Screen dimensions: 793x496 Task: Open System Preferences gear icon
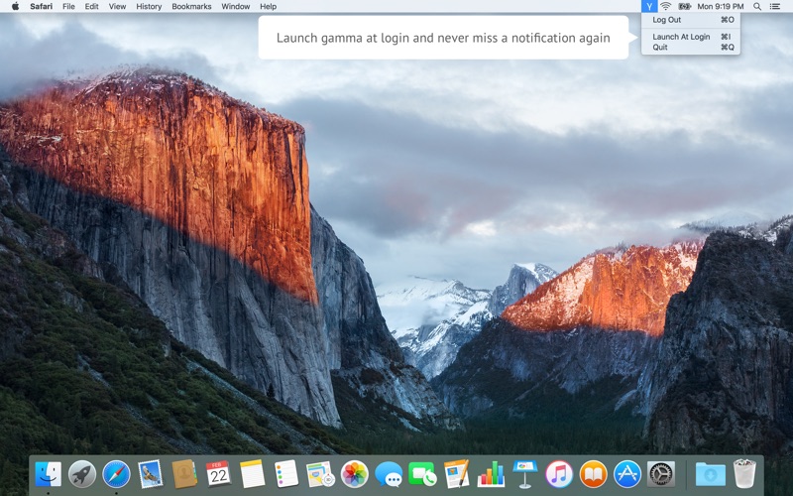coord(660,474)
